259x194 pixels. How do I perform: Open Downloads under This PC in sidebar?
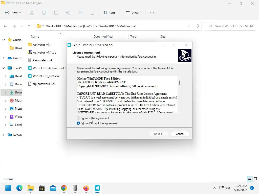coord(16,92)
